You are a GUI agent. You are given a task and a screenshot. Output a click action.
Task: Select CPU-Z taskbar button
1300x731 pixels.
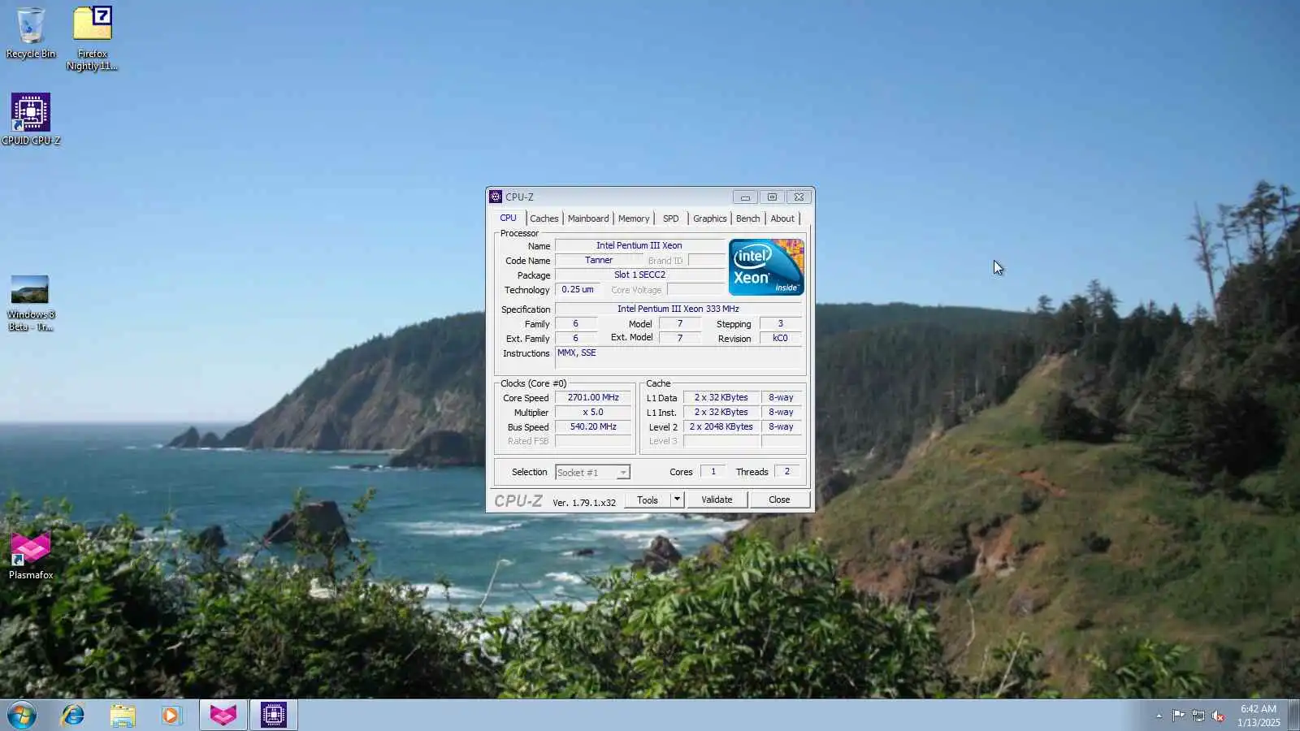tap(274, 716)
